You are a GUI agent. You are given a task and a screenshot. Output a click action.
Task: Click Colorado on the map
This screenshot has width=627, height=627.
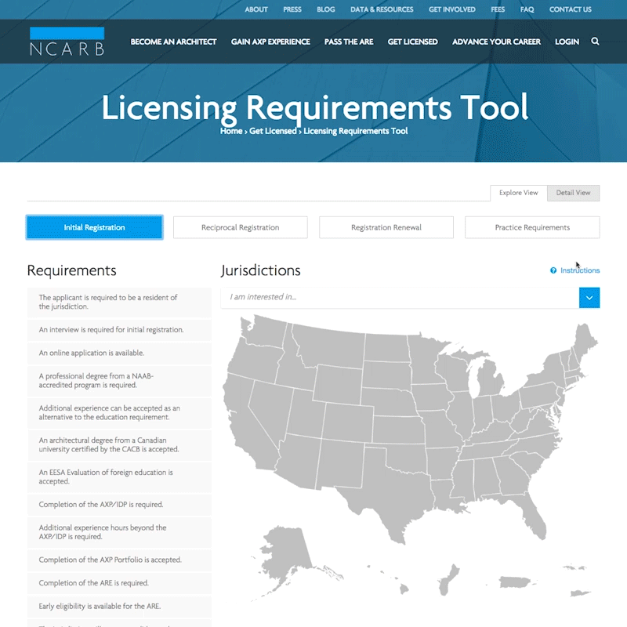(348, 422)
